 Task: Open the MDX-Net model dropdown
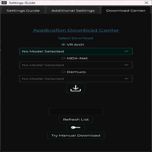pos(76,65)
